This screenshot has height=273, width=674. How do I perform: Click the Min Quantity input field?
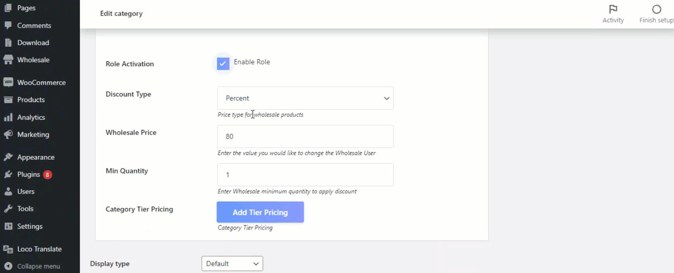[x=305, y=175]
